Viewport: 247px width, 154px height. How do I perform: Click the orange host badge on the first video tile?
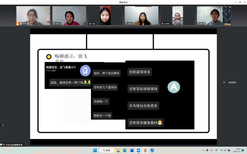point(18,23)
